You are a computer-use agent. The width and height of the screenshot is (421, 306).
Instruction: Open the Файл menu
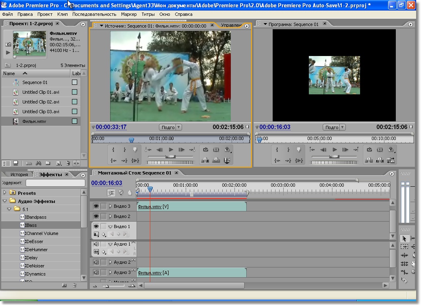point(7,14)
